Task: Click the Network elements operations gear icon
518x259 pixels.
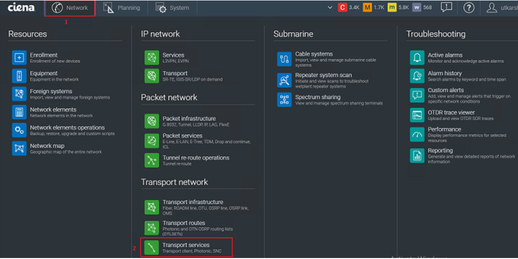Action: 19,130
